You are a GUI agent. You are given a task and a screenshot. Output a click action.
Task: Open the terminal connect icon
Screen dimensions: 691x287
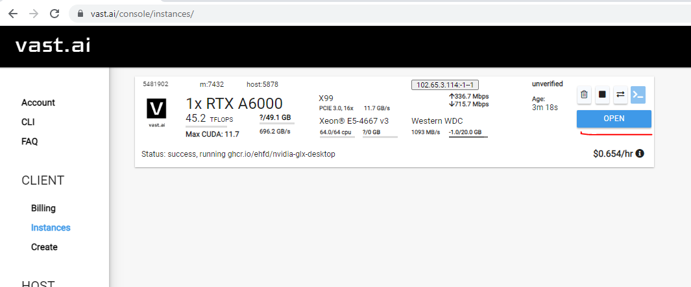638,95
